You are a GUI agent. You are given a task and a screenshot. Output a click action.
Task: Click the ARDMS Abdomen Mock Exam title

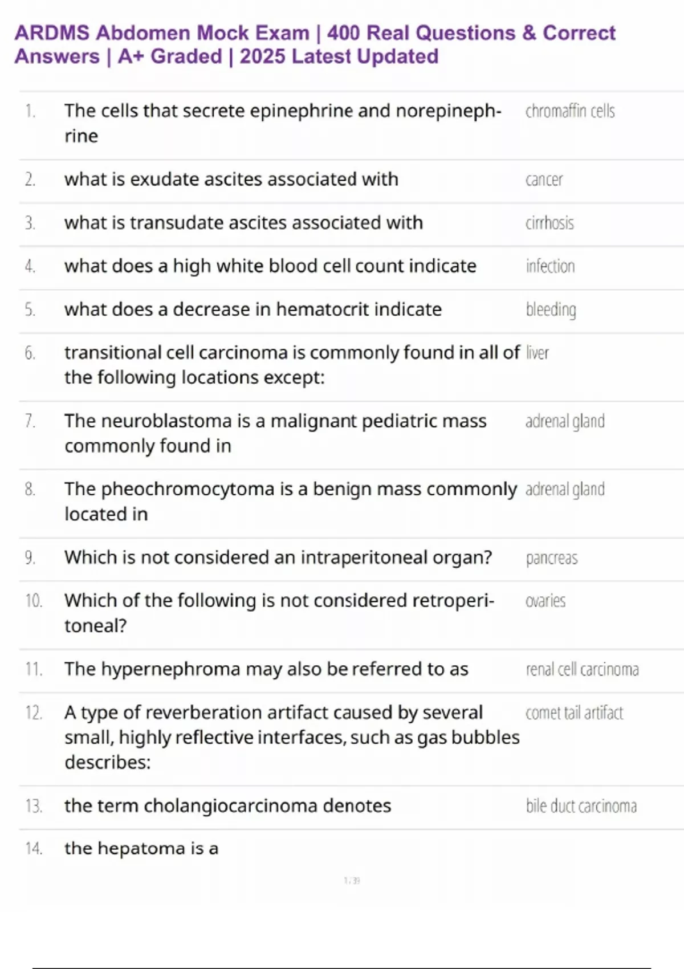(x=315, y=44)
